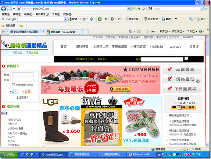Click the Stop loading red X icon
Image resolution: width=211 pixels, height=159 pixels.
(144, 9)
